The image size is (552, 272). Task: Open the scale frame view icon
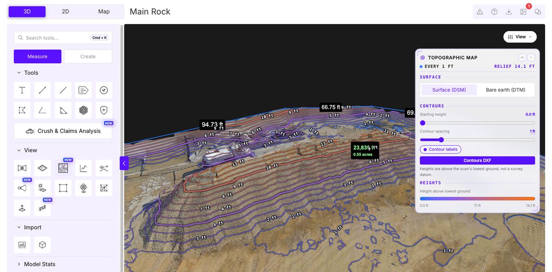point(104,188)
